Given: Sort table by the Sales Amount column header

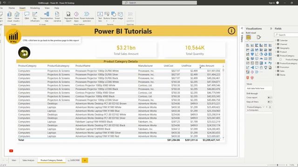Looking at the screenshot, I should tap(207, 66).
